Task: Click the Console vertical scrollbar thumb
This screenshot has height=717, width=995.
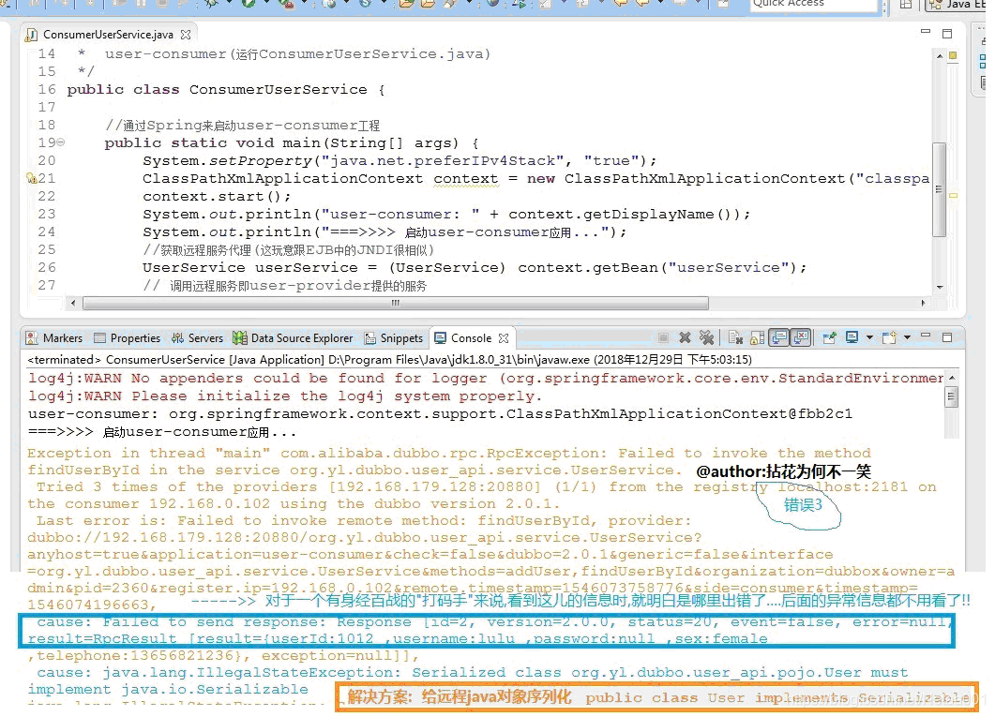Action: pyautogui.click(x=951, y=397)
